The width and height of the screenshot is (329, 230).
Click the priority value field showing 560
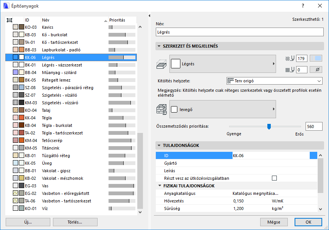pyautogui.click(x=314, y=127)
